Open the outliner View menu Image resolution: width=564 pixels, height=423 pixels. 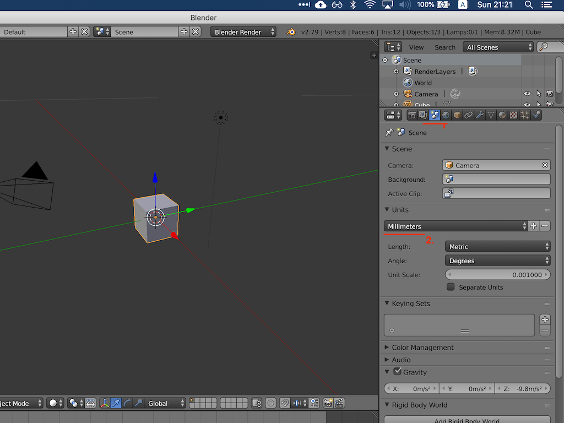click(416, 47)
